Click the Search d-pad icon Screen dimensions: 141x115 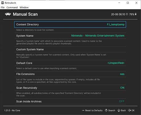(106, 110)
